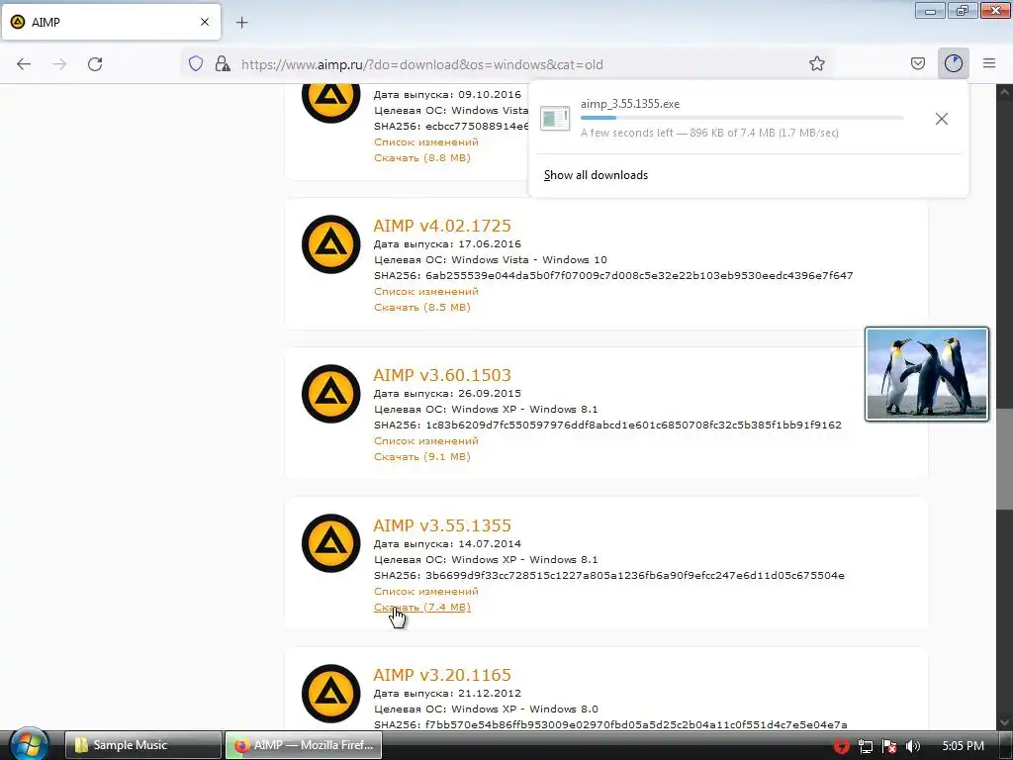The width and height of the screenshot is (1013, 760).
Task: Close the AIMP tab
Action: 204,22
